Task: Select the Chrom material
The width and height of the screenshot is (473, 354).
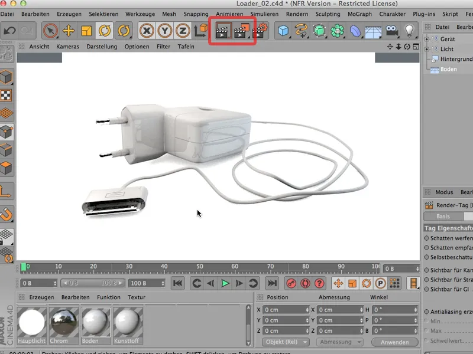Action: [x=64, y=326]
